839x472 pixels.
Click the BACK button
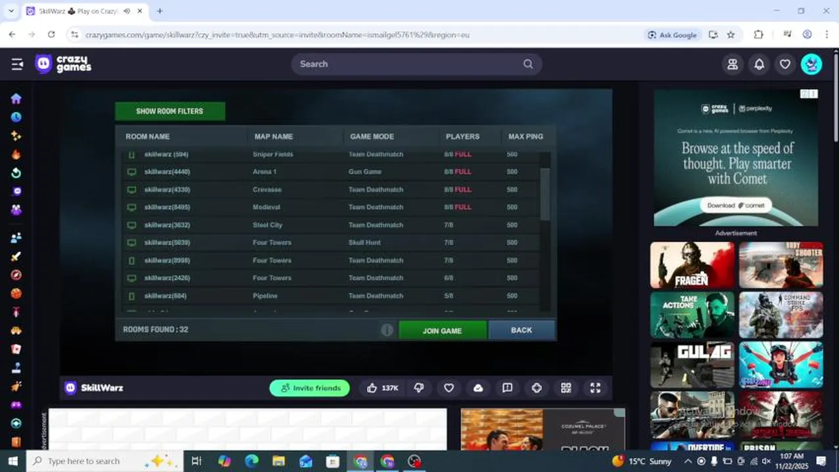[x=521, y=330]
